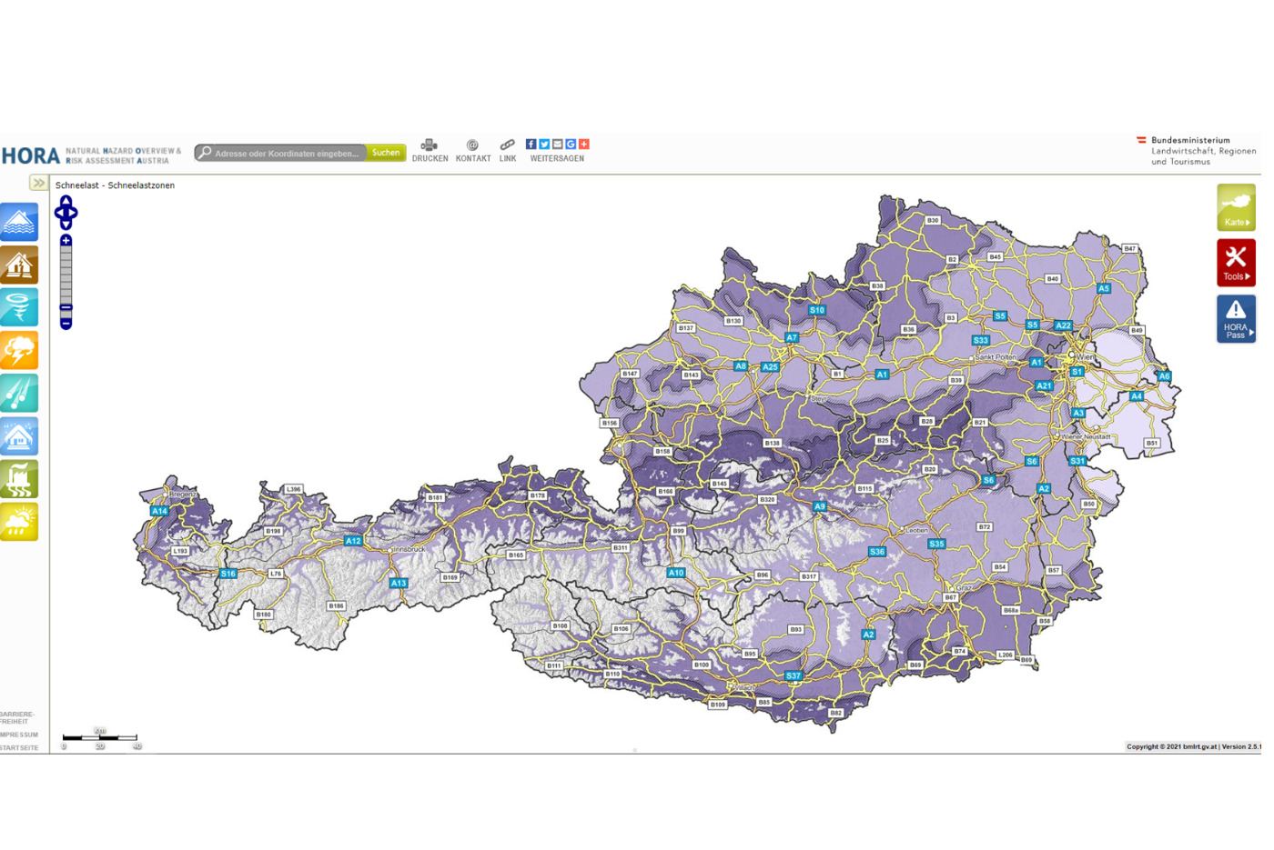Select the earthquake hazard icon
Viewport: 1274px width, 850px height.
click(x=19, y=265)
